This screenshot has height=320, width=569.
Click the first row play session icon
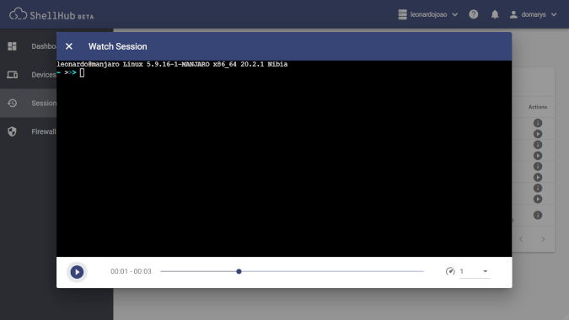point(538,134)
